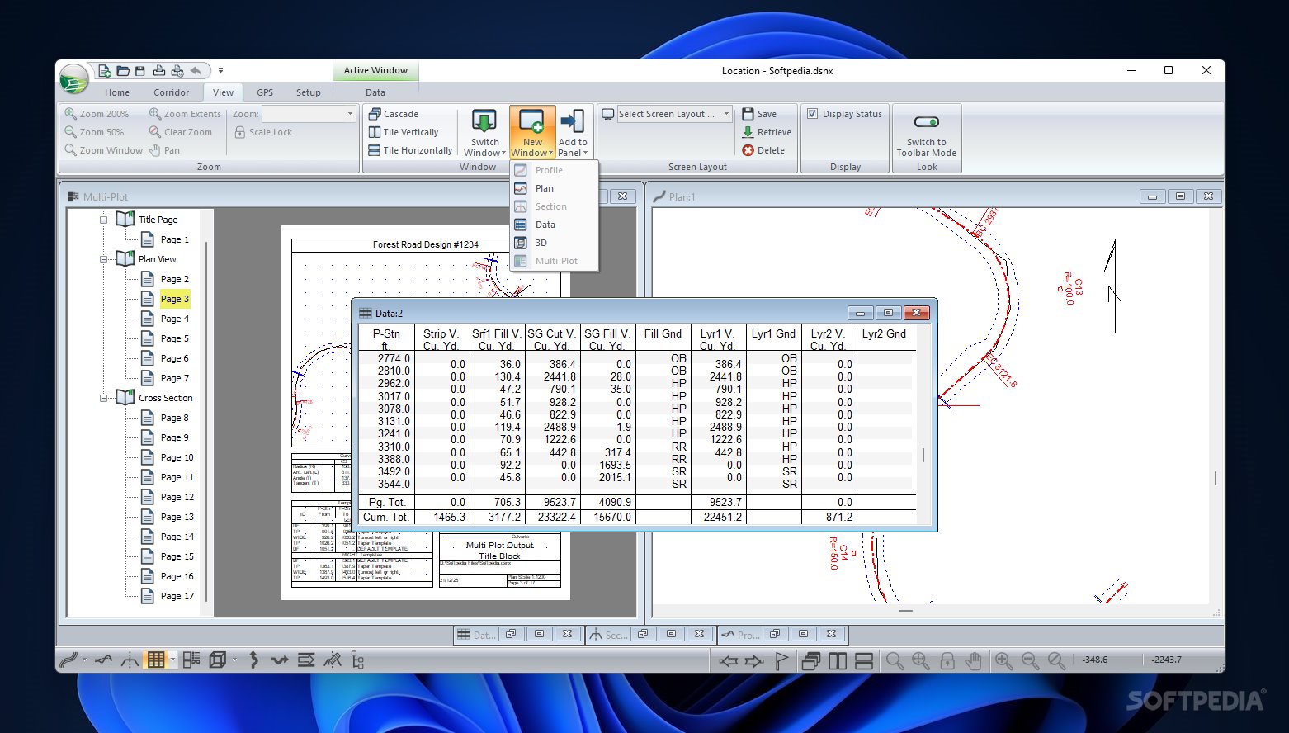Open the Home ribbon tab
The height and width of the screenshot is (733, 1289).
coord(117,92)
